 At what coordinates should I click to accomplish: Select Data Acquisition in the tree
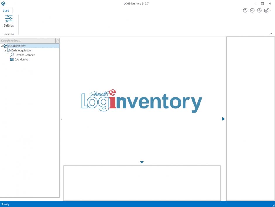(x=21, y=50)
